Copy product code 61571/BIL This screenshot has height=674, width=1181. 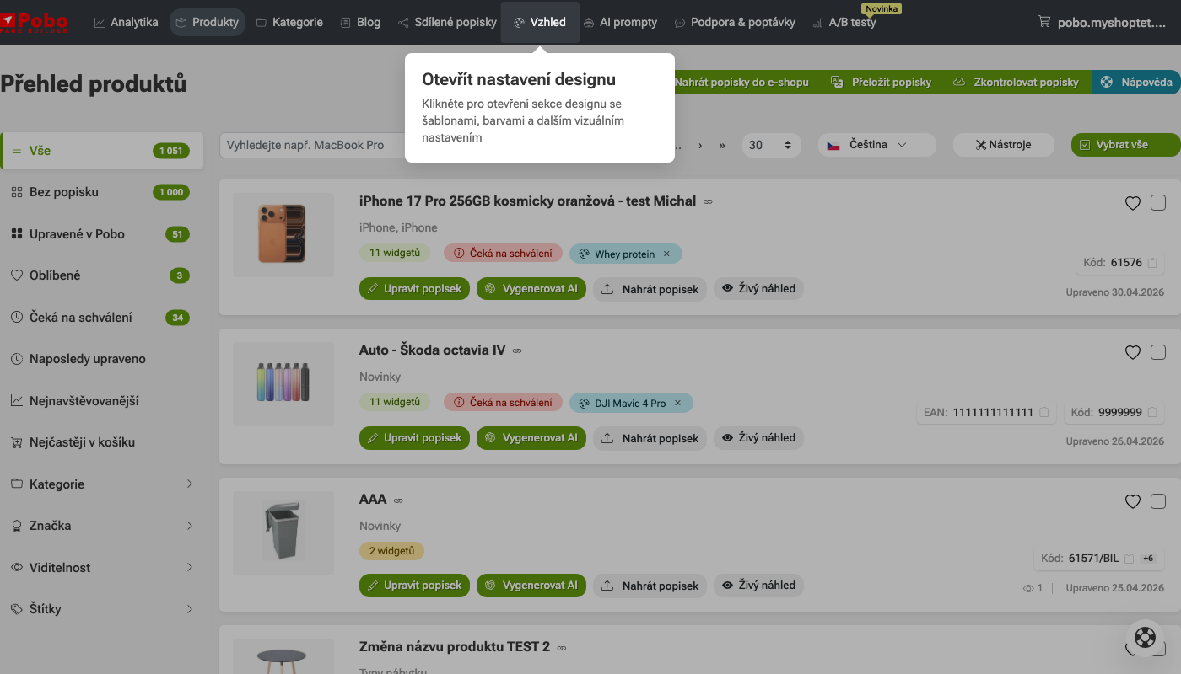(x=1130, y=558)
